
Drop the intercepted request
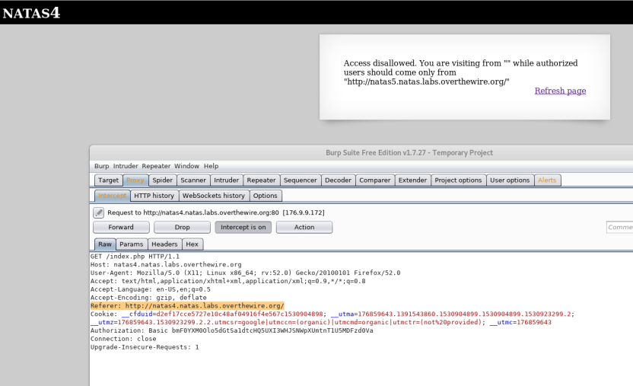click(182, 228)
